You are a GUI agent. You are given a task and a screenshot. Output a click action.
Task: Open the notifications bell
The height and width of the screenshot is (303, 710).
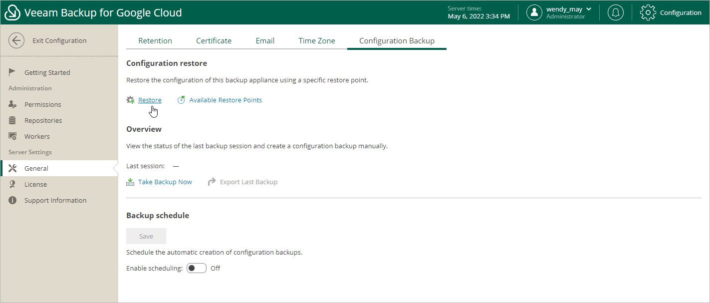(615, 12)
